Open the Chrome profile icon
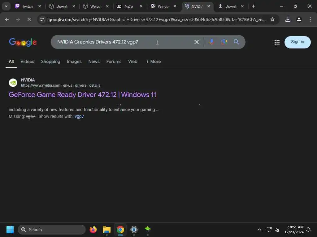317x237 pixels. [x=299, y=19]
